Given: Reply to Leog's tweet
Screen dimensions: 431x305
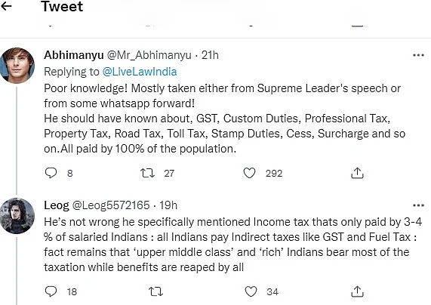Looking at the screenshot, I should click(x=51, y=291).
